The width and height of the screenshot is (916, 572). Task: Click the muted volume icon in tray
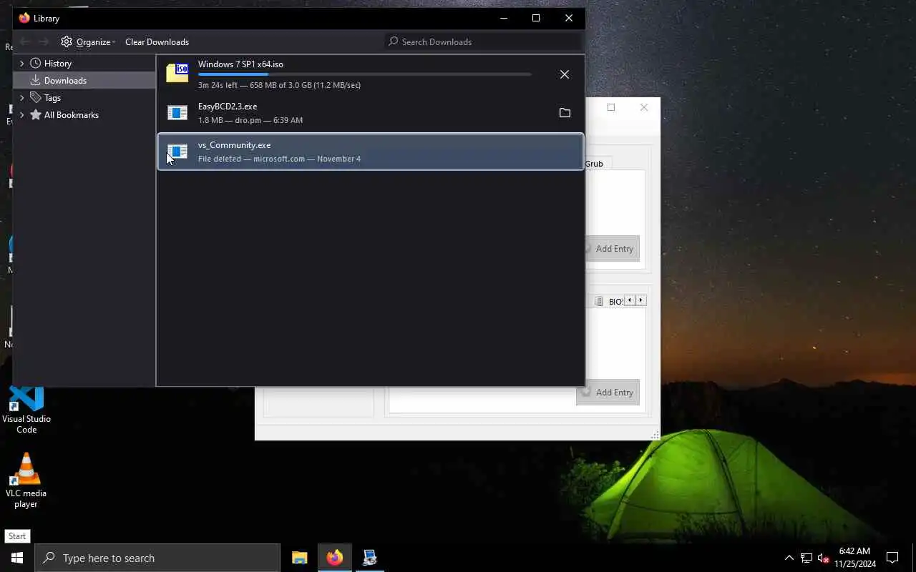pyautogui.click(x=824, y=558)
